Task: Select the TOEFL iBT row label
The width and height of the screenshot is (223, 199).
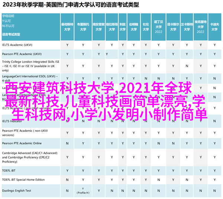Action: [9, 170]
